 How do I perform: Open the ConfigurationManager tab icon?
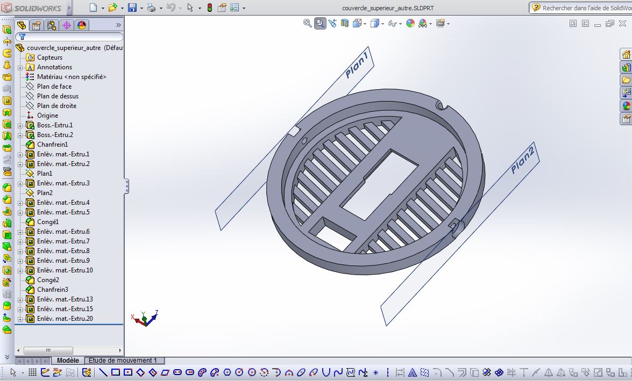point(52,25)
